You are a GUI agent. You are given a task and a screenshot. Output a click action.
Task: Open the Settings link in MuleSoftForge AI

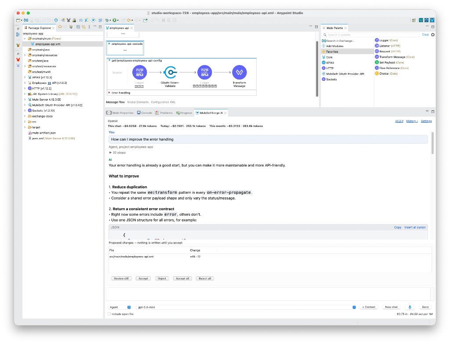point(426,121)
